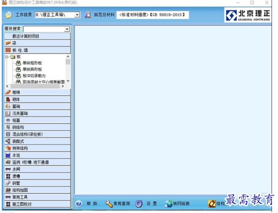This screenshot has width=278, height=213.
Task: Click the tree scroll up arrow
Action: (x=68, y=56)
